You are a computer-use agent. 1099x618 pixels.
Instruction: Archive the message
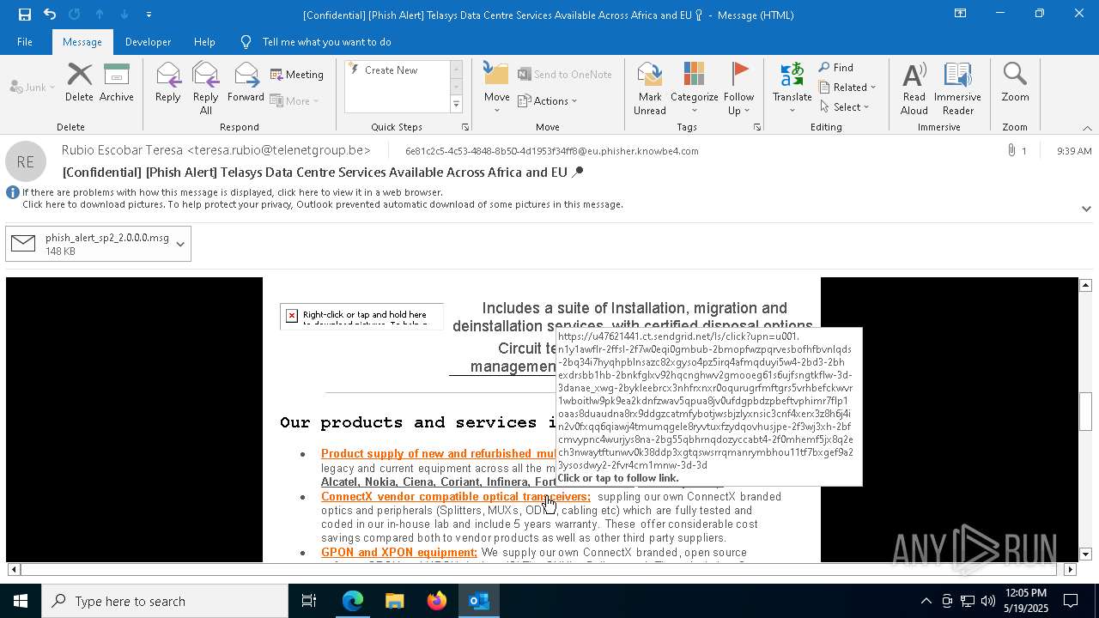point(116,82)
